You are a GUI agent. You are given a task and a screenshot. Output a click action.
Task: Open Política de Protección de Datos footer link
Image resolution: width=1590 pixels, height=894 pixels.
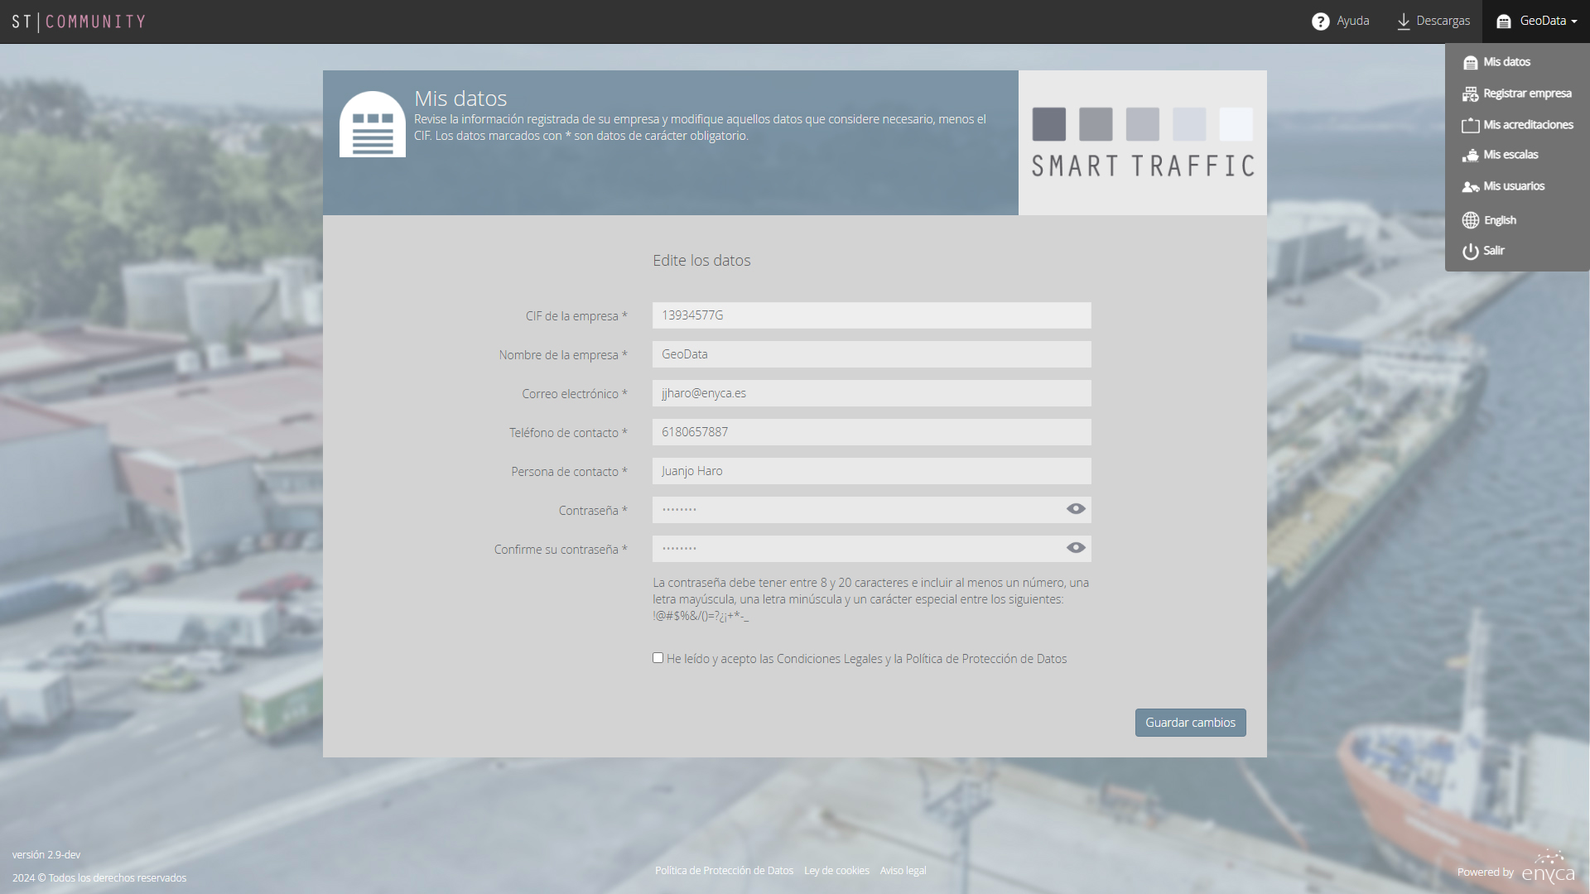coord(725,871)
